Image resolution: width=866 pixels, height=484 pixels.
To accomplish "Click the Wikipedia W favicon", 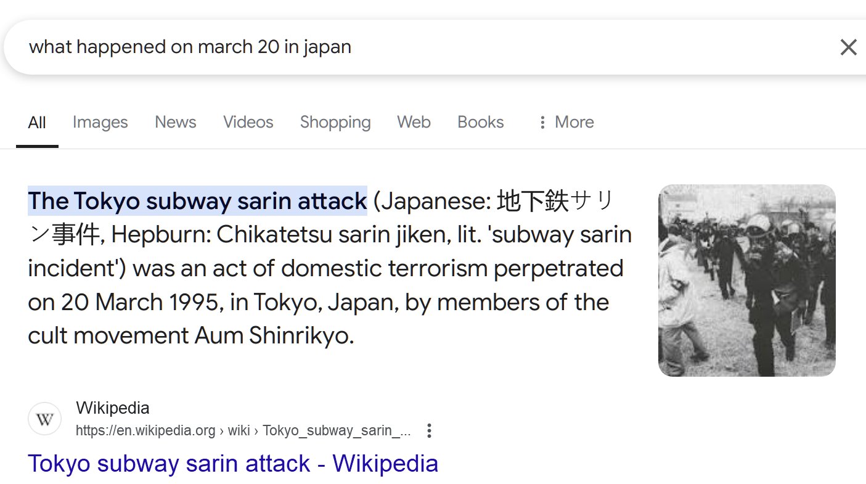I will point(45,419).
